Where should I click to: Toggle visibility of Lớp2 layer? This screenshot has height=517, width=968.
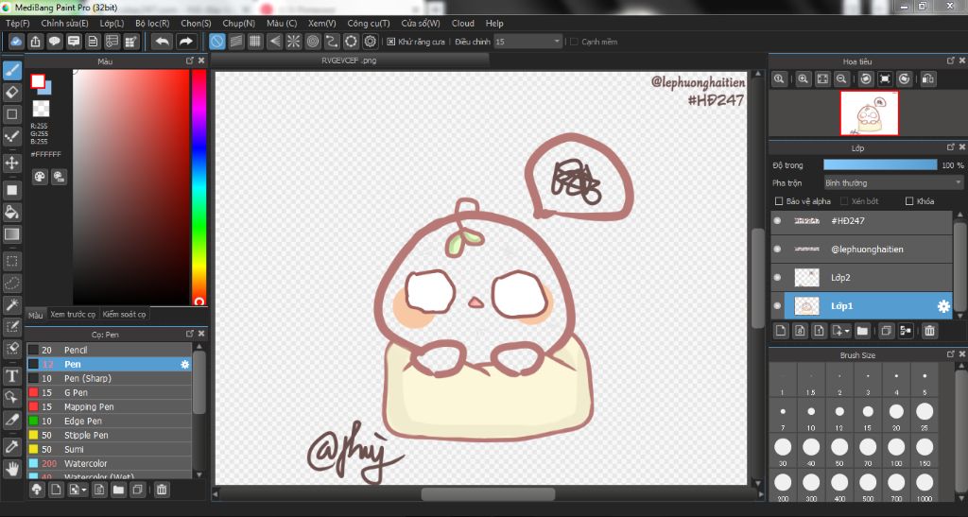[777, 278]
